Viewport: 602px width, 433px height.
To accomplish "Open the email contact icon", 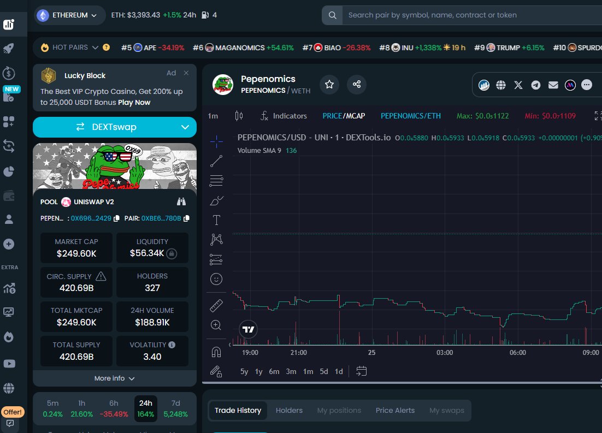I will [x=553, y=85].
